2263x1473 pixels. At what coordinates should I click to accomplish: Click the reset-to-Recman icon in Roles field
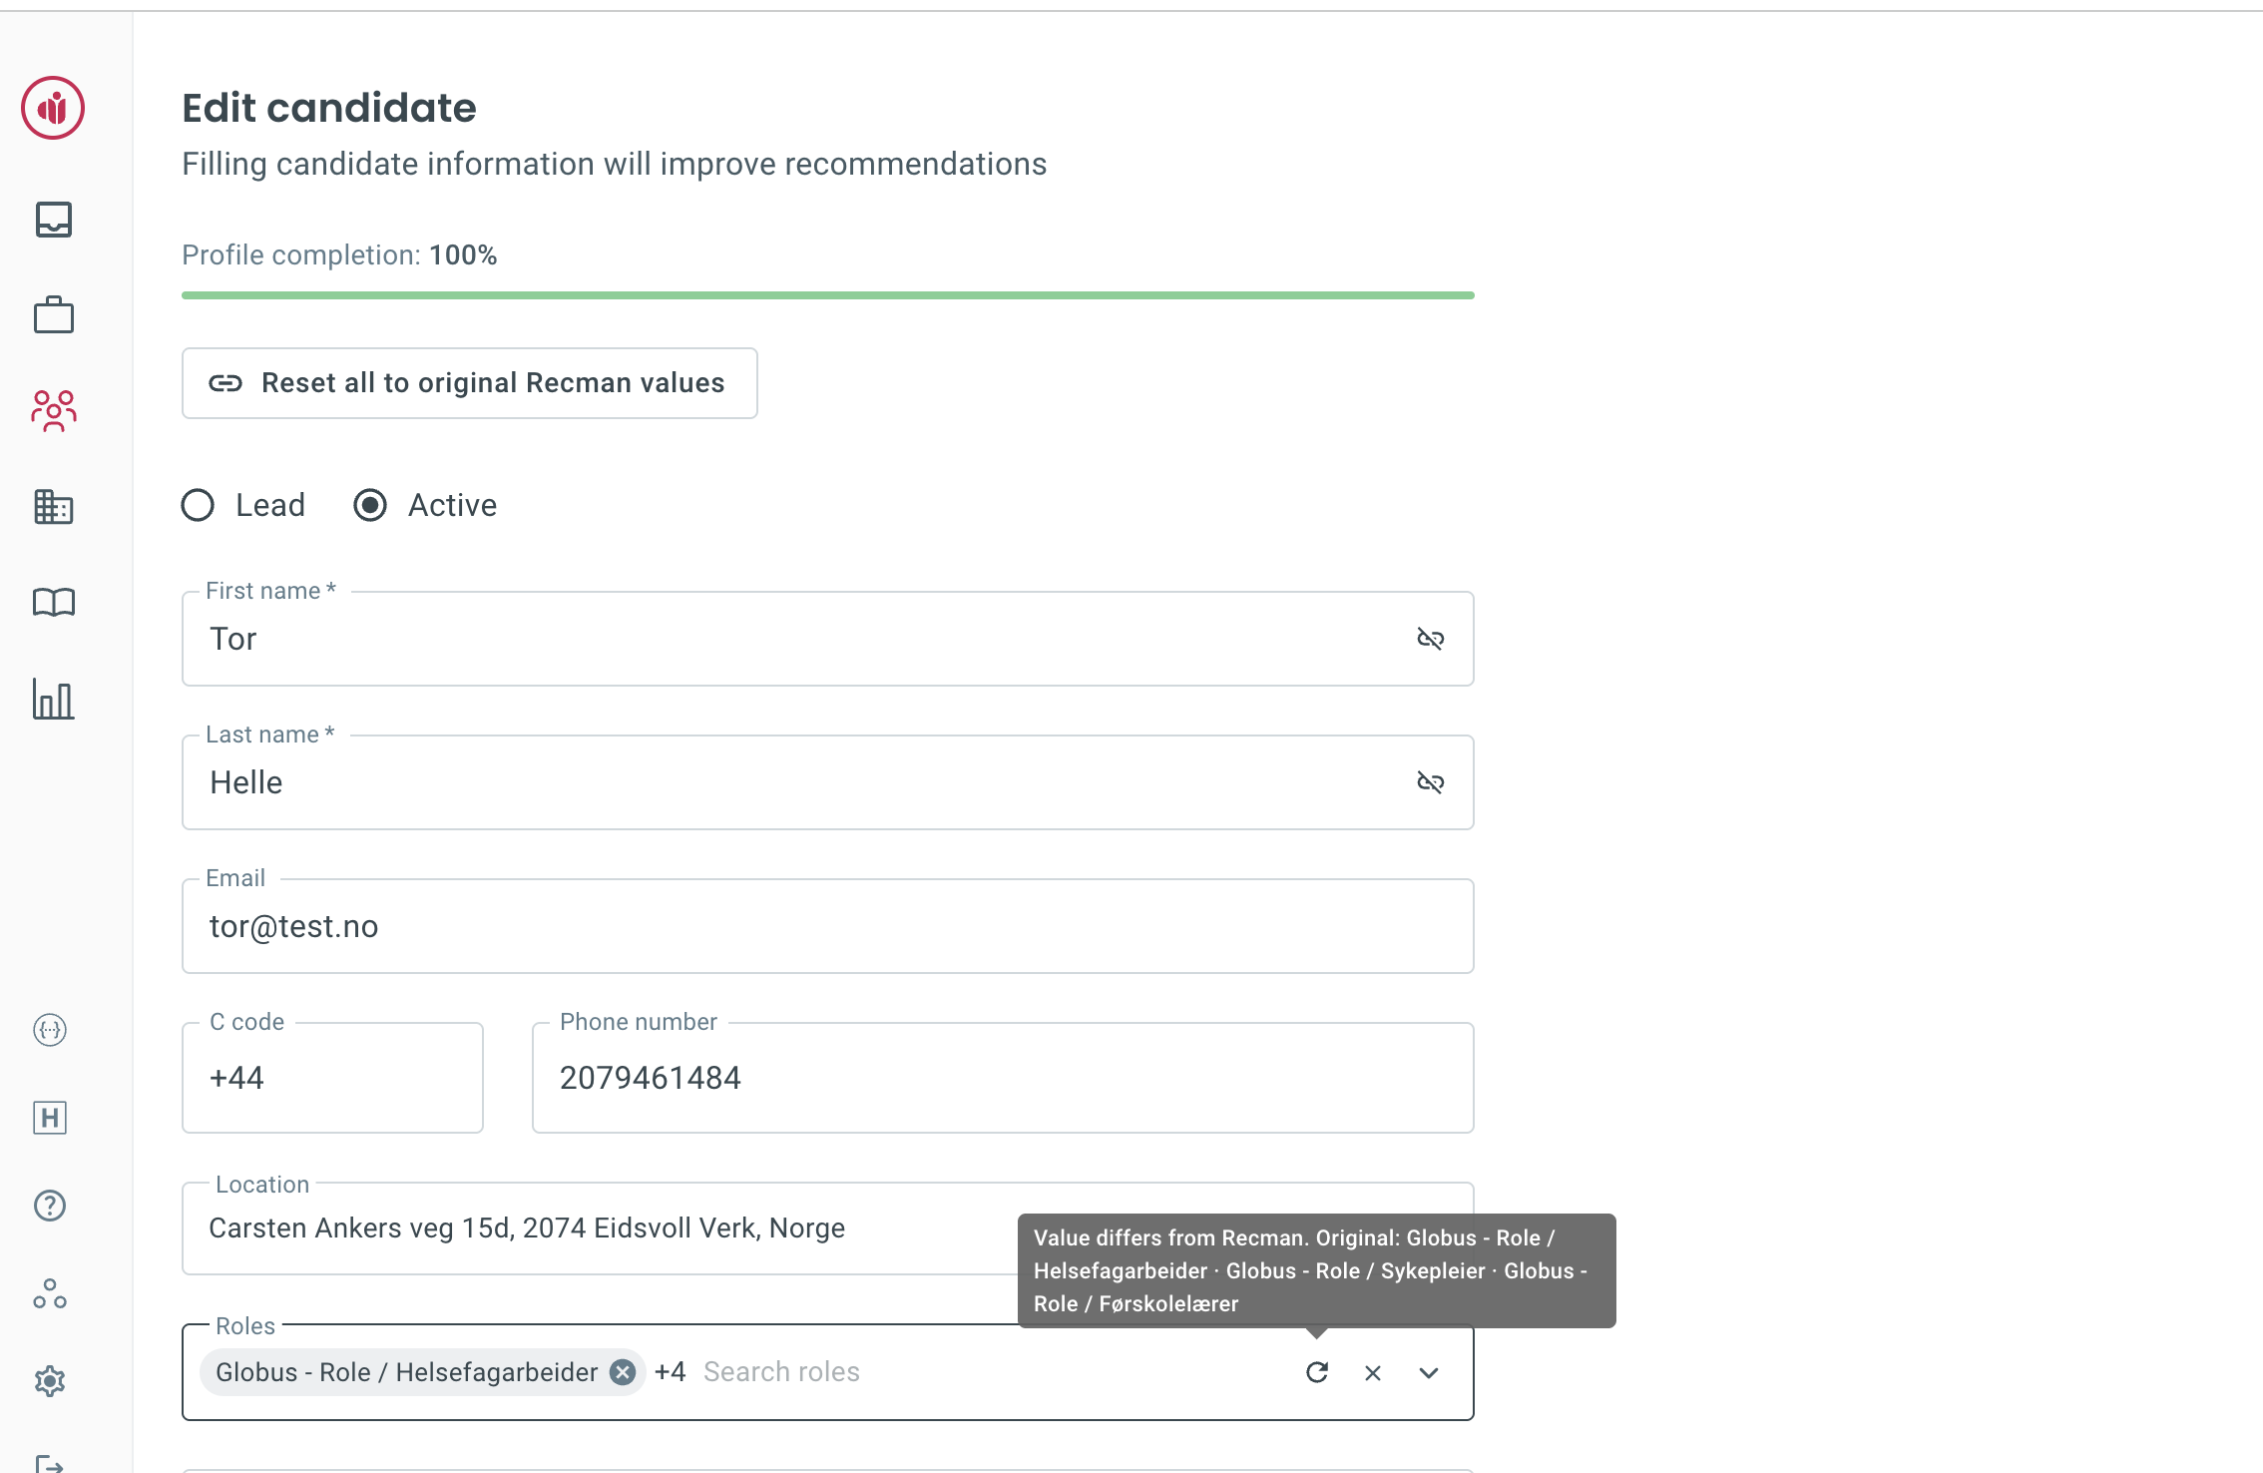pos(1317,1372)
